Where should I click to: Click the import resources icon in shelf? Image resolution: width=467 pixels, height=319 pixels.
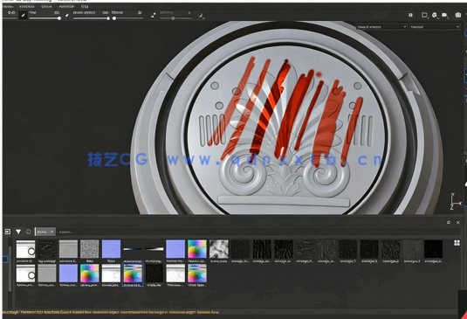tap(7, 232)
